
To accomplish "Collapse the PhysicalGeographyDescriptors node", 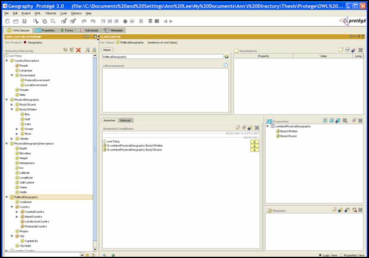I will click(x=7, y=144).
